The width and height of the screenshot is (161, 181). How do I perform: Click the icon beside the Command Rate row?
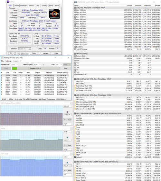point(75,74)
